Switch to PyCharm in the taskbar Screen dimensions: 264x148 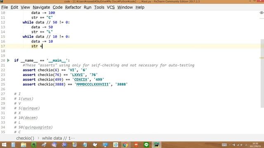157,145
